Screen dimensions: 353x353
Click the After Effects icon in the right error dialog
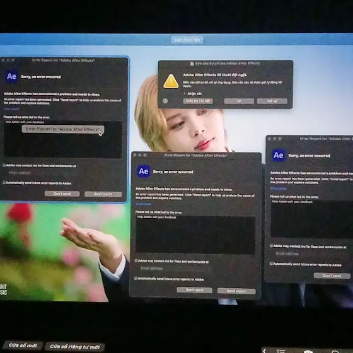point(279,155)
